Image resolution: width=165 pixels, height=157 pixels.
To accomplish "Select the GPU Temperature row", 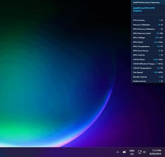I will pyautogui.click(x=148, y=46).
